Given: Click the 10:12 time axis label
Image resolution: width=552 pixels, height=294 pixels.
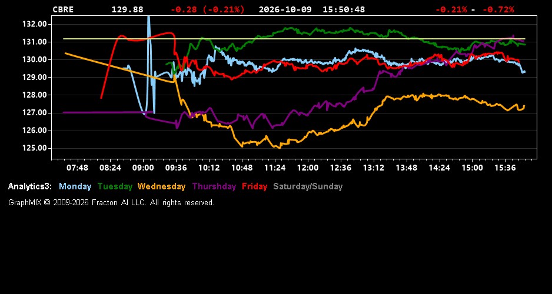Looking at the screenshot, I should tap(209, 168).
